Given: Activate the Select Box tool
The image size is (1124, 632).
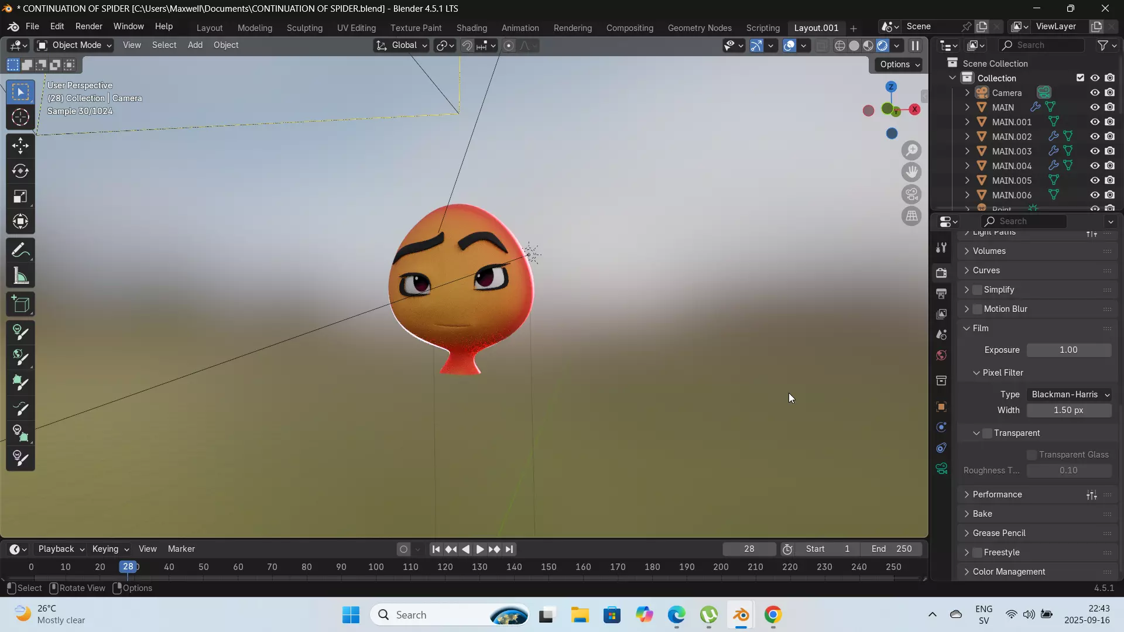Looking at the screenshot, I should pyautogui.click(x=20, y=92).
